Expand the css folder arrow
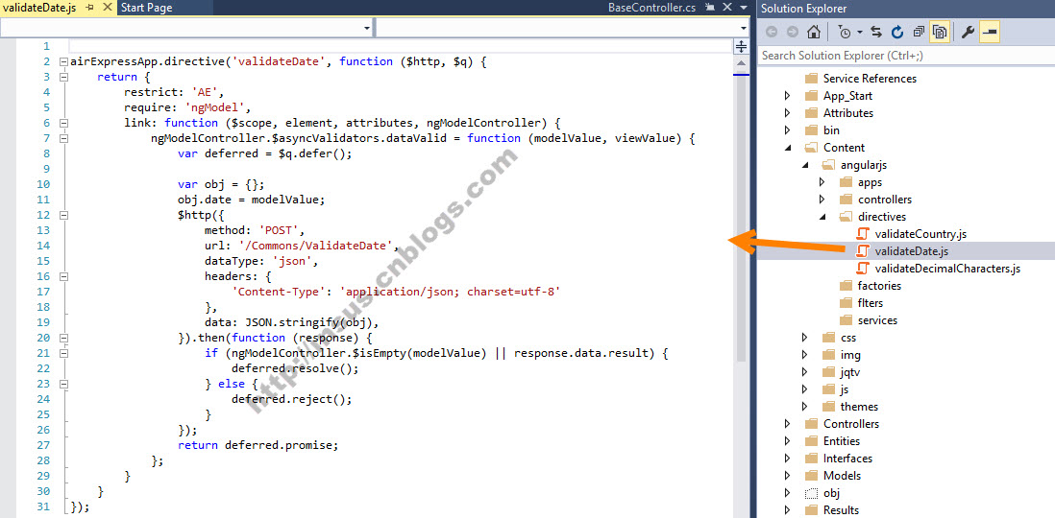This screenshot has height=518, width=1055. pos(805,338)
